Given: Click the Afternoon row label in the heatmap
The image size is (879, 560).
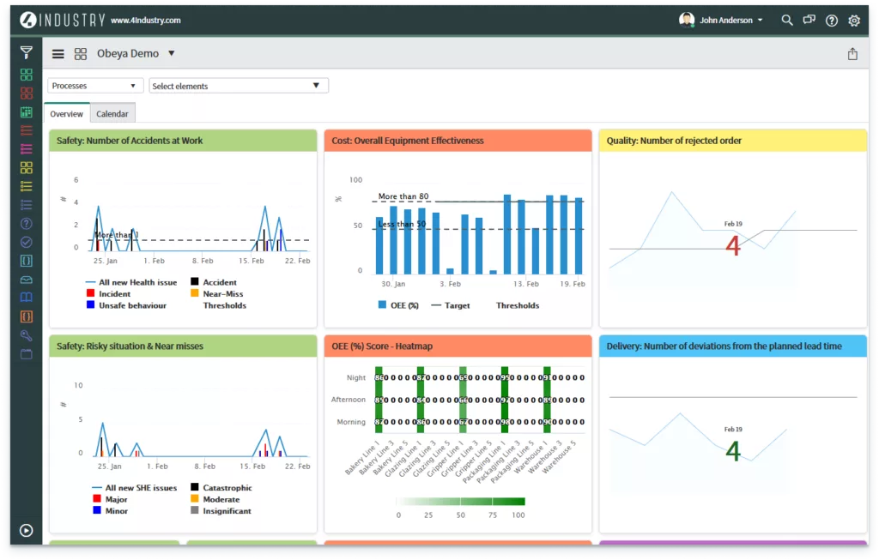Looking at the screenshot, I should pos(349,400).
